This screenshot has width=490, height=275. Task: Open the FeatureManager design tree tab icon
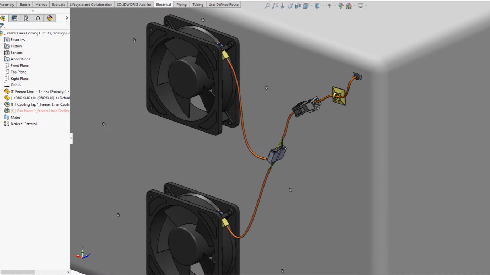coord(3,18)
